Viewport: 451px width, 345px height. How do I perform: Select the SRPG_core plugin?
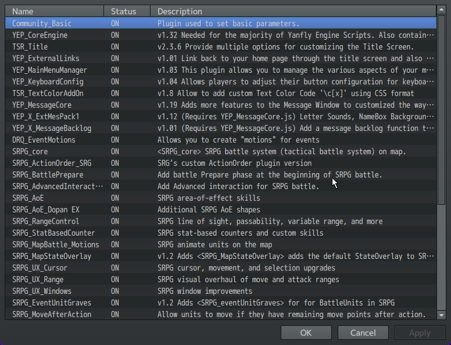[x=221, y=151]
